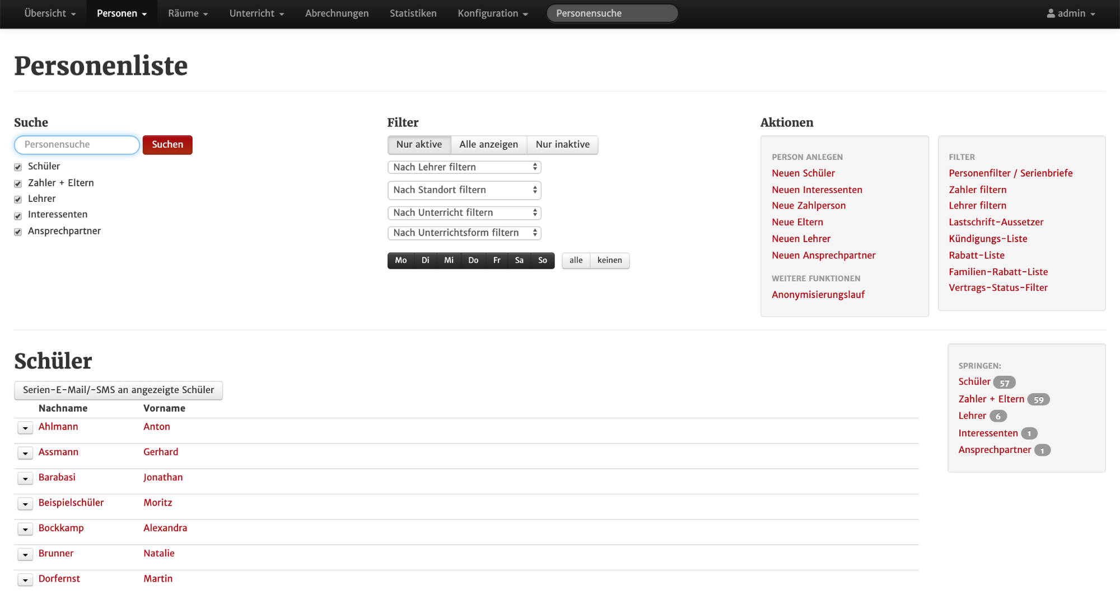
Task: Expand row menu for Bockkamp
Action: 25,529
